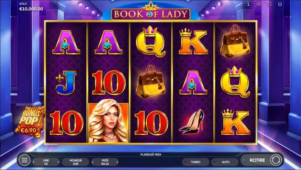Viewport: 301px width, 170px height.
Task: Open the game info icon
Action: [x=248, y=4]
